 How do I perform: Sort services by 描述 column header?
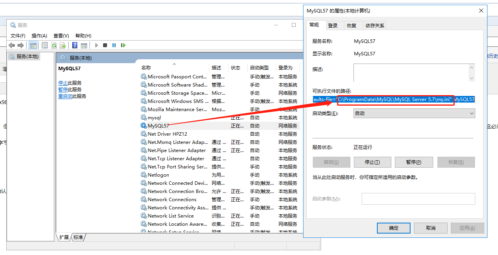(219, 67)
